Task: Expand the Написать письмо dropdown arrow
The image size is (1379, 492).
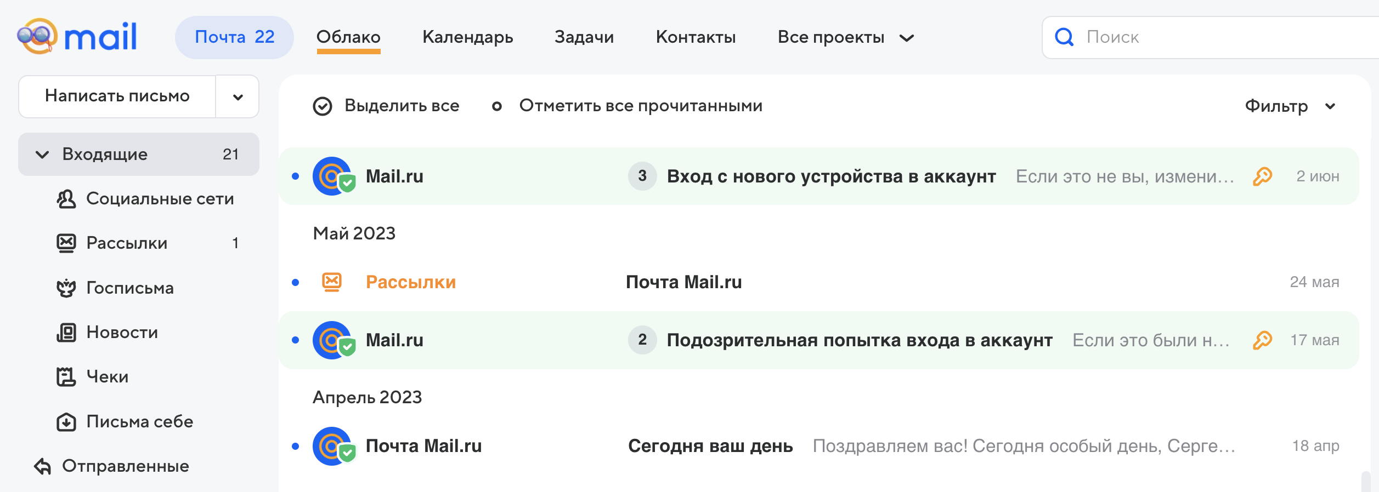Action: tap(238, 97)
